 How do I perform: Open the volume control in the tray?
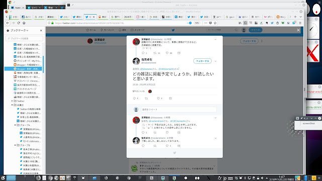(x=262, y=178)
